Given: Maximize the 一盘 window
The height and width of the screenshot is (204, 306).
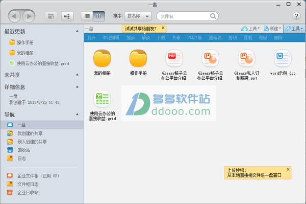Looking at the screenshot, I should [x=289, y=4].
